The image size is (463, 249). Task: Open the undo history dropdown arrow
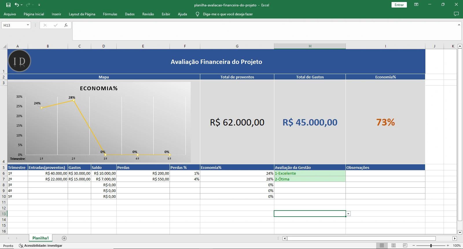pyautogui.click(x=21, y=5)
